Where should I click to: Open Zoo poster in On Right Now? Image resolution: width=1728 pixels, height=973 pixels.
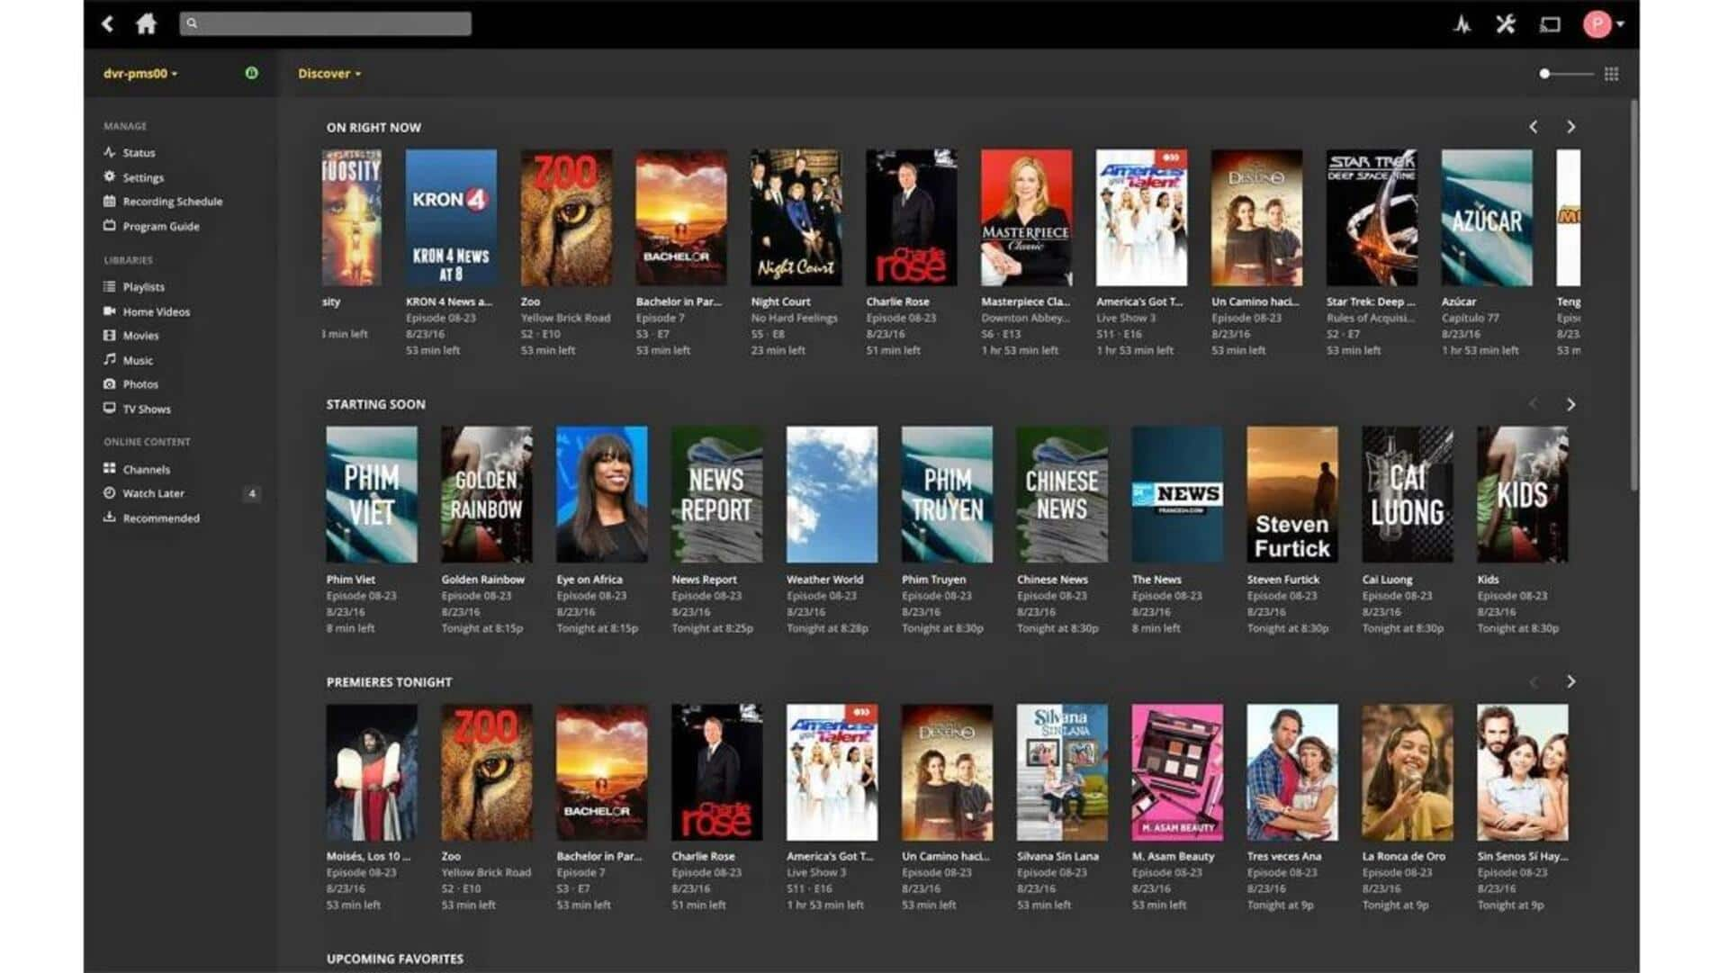point(566,218)
